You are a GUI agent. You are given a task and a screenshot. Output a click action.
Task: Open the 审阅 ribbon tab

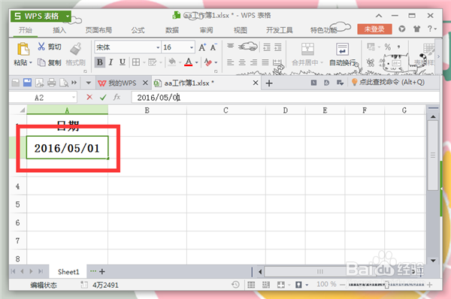(206, 30)
